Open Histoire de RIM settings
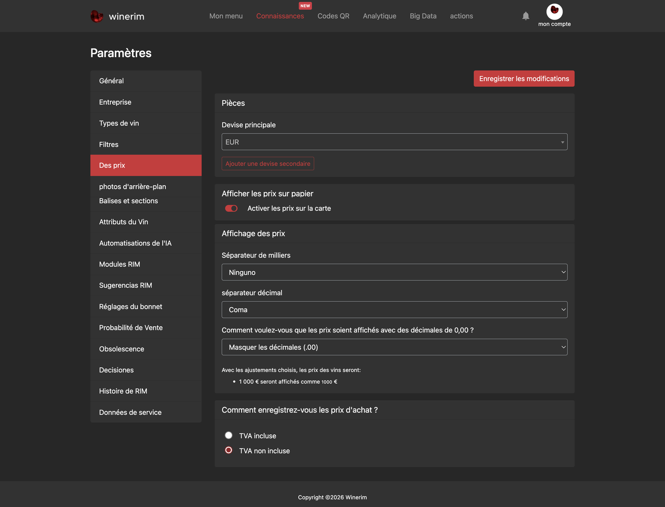Image resolution: width=665 pixels, height=507 pixels. (x=146, y=391)
